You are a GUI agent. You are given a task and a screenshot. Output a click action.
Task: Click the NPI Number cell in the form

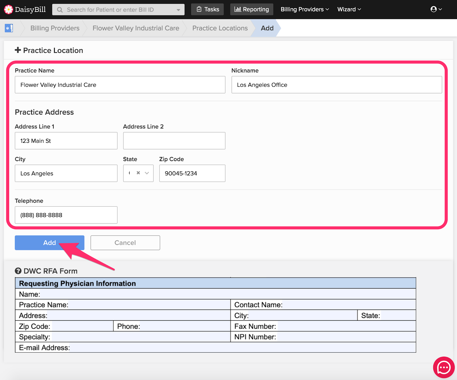click(323, 337)
